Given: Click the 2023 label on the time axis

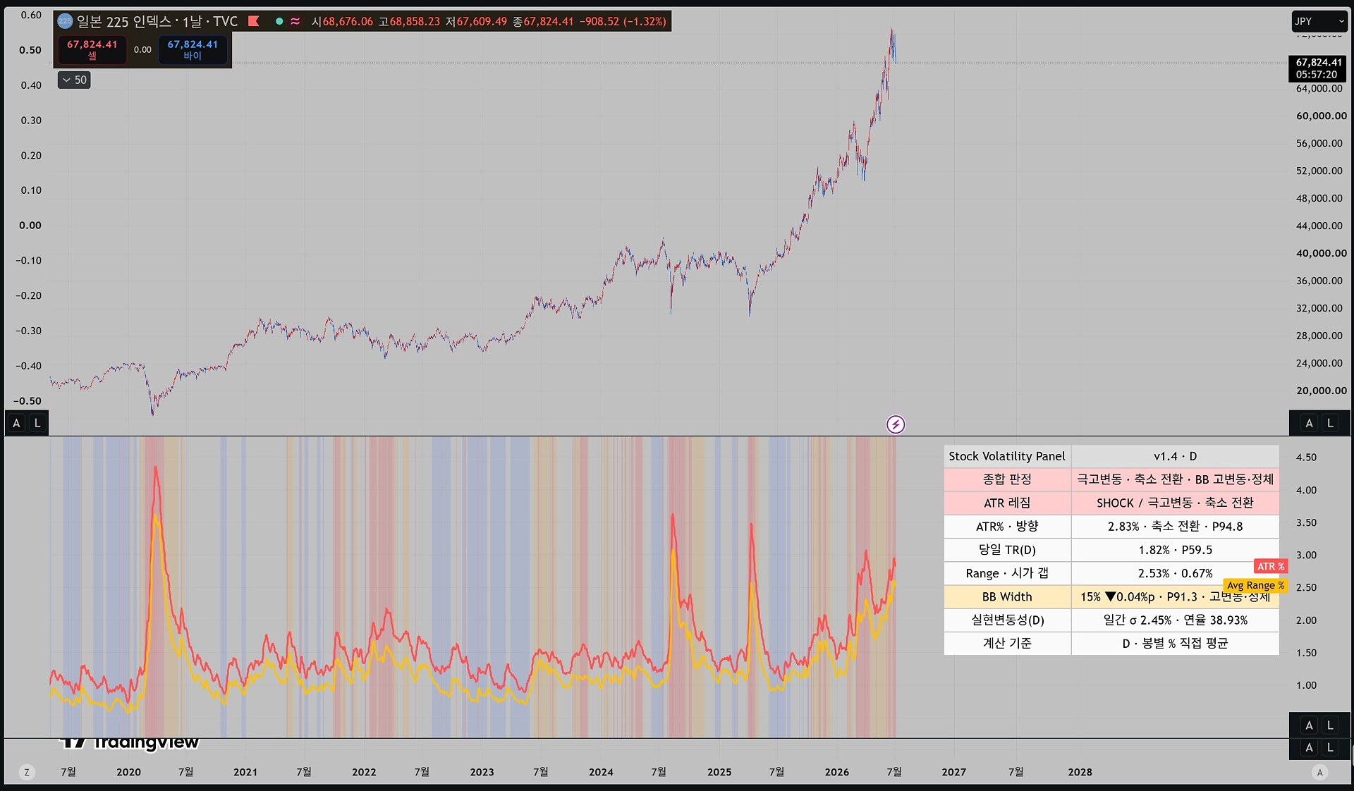Looking at the screenshot, I should tap(482, 772).
